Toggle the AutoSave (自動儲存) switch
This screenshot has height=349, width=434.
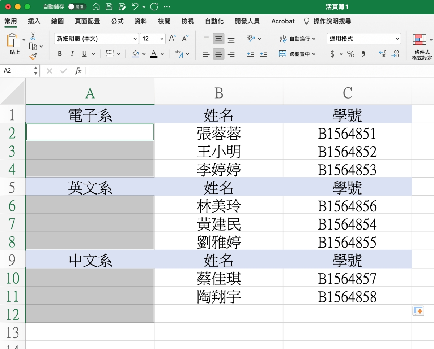pos(77,7)
